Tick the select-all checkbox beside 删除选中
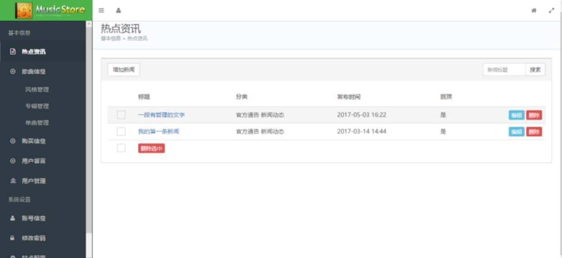Viewport: 562px width, 258px height. coord(121,148)
